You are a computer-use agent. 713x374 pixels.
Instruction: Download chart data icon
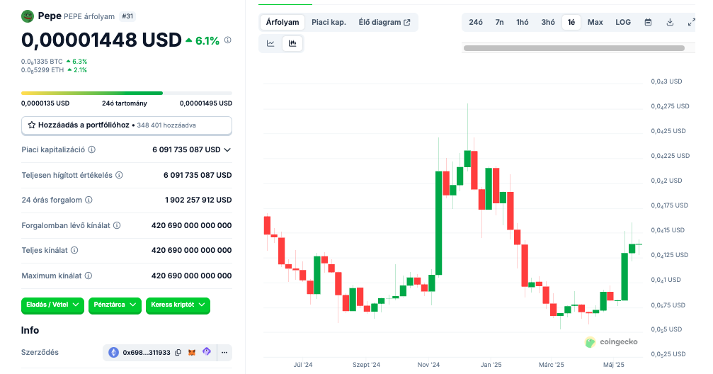click(670, 22)
